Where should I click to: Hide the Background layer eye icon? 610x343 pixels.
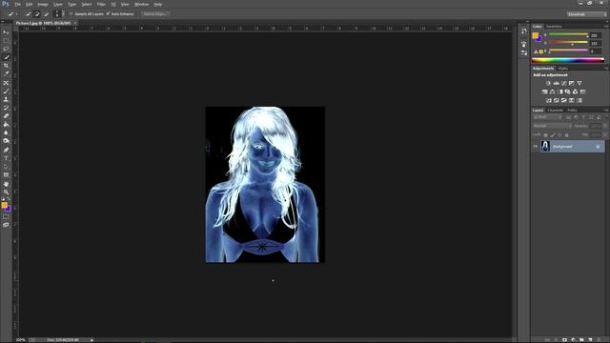coord(536,147)
